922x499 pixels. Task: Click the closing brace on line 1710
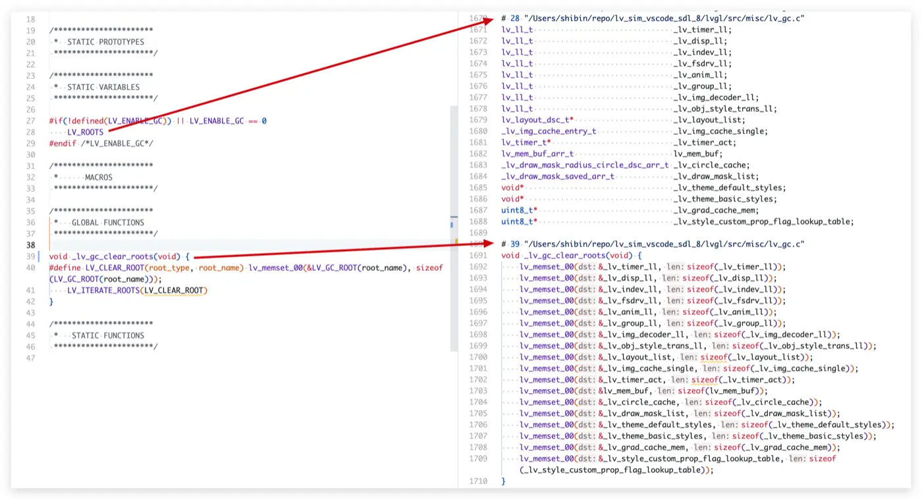click(503, 481)
